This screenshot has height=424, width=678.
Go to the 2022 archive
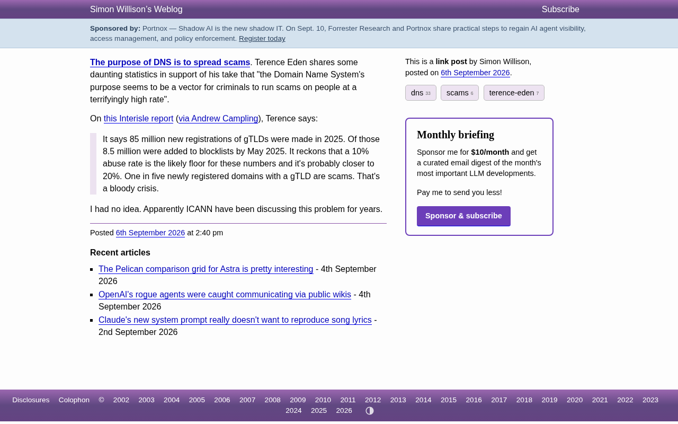coord(625,400)
